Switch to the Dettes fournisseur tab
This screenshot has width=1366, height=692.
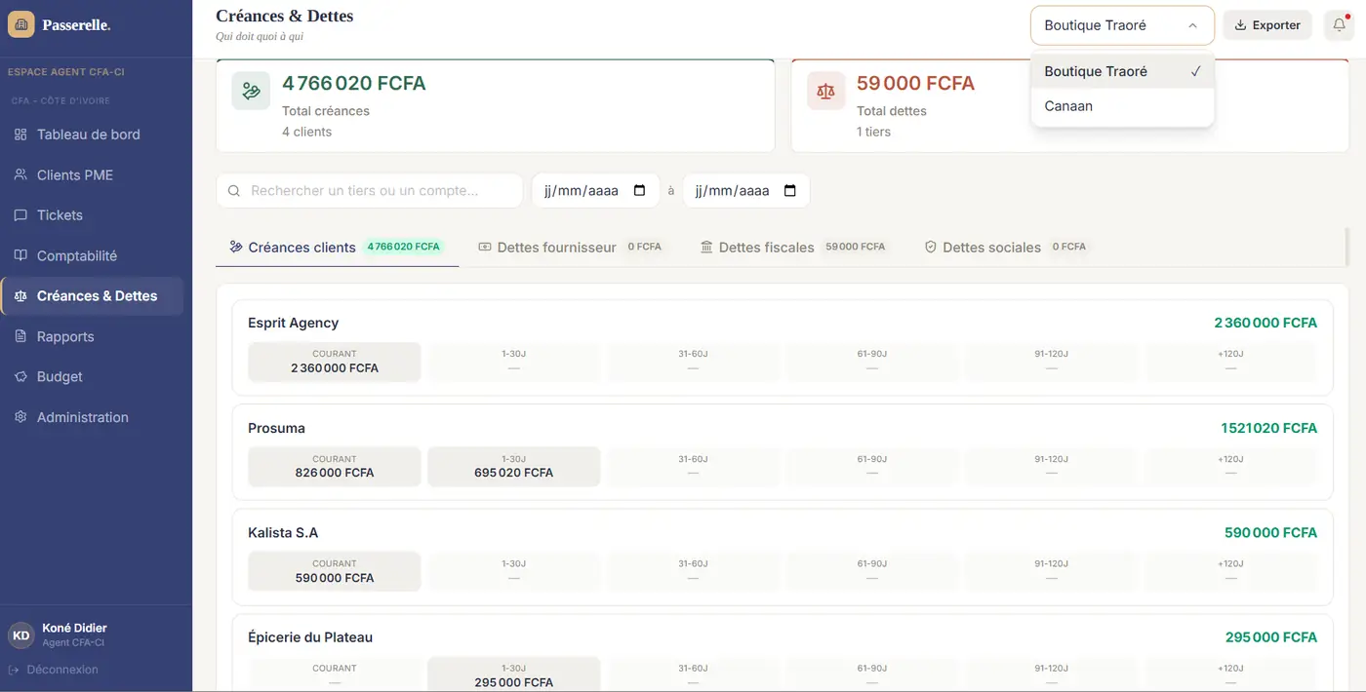pos(570,248)
